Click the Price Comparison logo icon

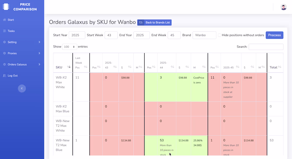tap(6, 7)
